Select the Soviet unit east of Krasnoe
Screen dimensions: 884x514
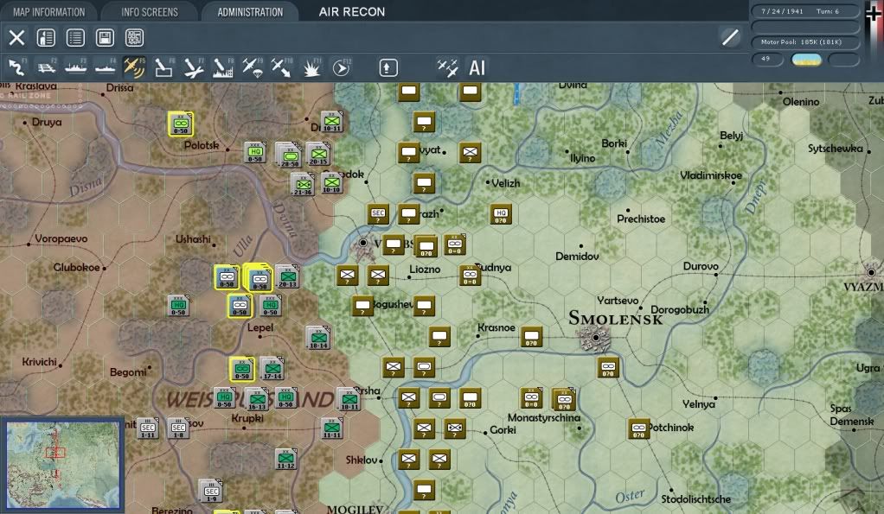click(531, 336)
